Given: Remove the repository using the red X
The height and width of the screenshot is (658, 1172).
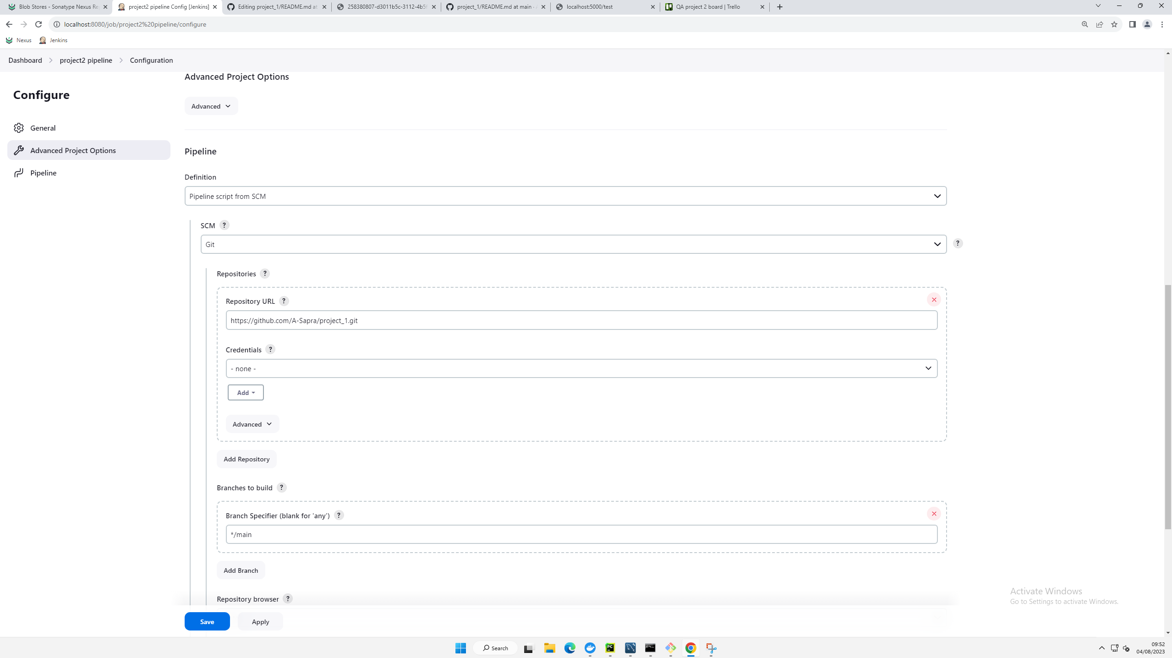Looking at the screenshot, I should click(x=934, y=299).
